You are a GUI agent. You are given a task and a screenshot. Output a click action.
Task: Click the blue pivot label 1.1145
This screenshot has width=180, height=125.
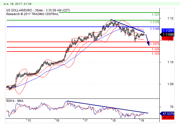[155, 29]
